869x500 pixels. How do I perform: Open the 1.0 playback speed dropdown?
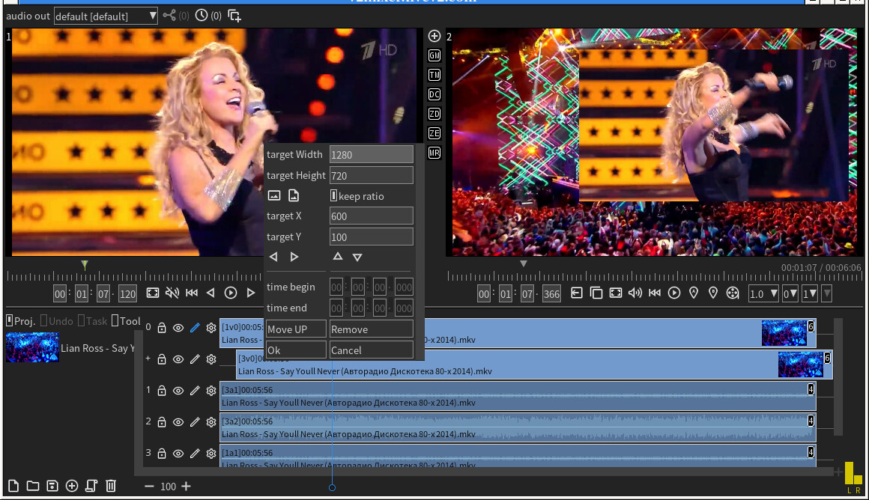[763, 293]
